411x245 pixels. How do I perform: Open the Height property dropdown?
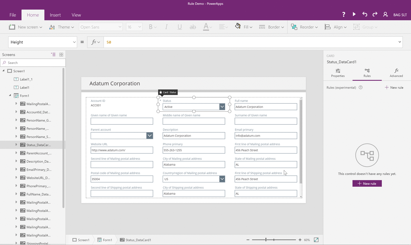coord(74,42)
